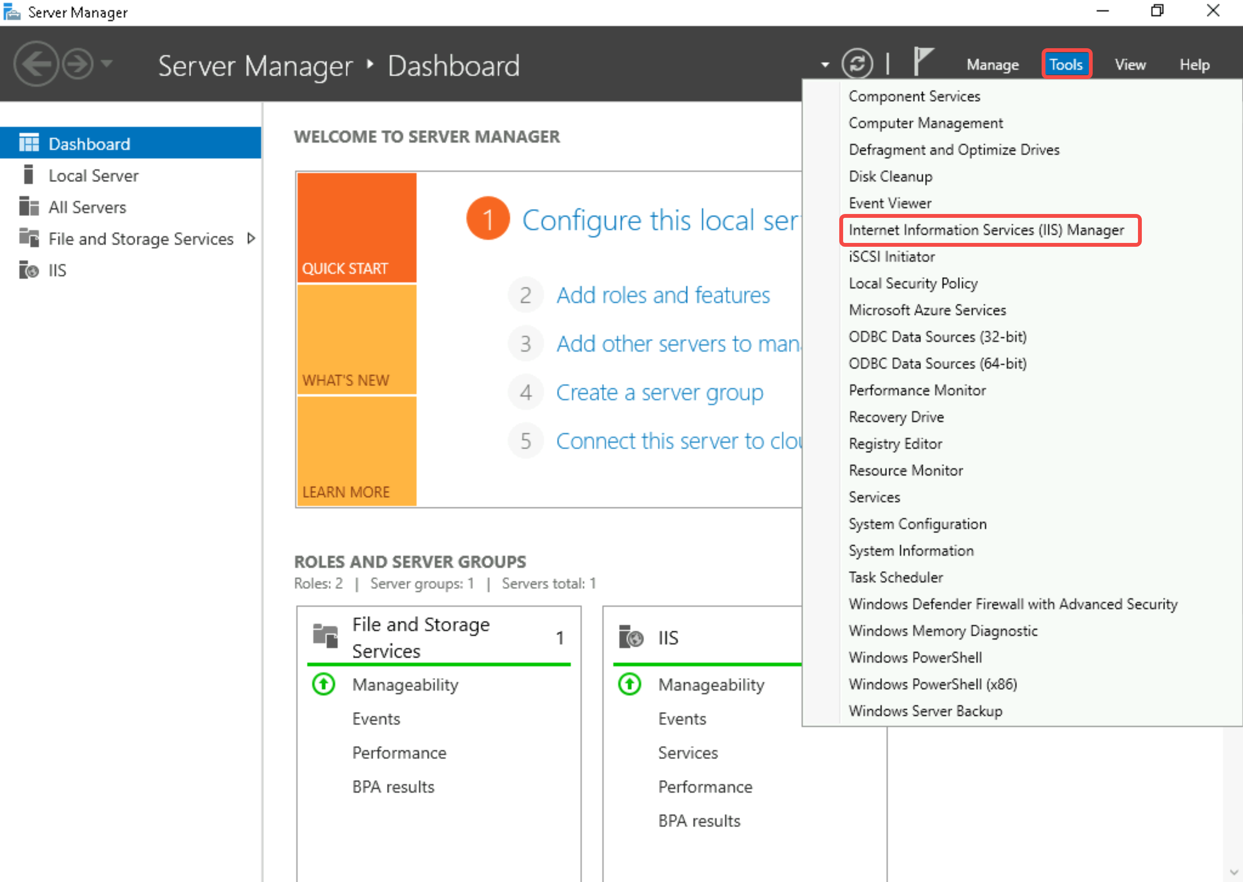Click Create a server group link

660,392
